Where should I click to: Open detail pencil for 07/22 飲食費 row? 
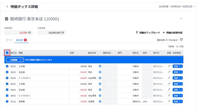pos(169,101)
